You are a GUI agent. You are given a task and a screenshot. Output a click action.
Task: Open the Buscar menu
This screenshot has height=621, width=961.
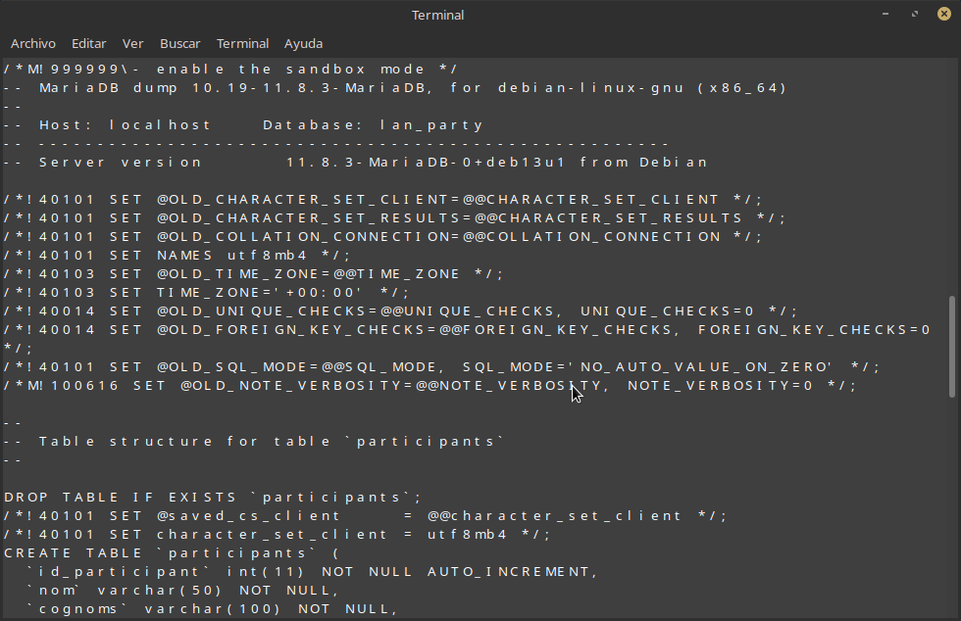point(179,43)
